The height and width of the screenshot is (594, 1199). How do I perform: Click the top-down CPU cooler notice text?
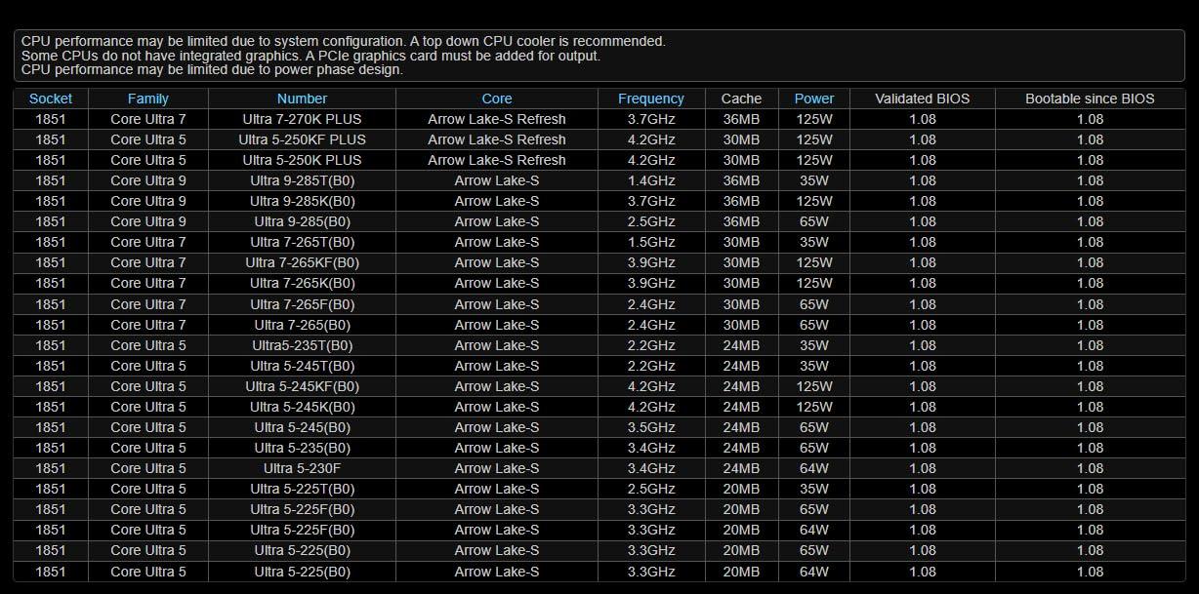click(x=343, y=42)
